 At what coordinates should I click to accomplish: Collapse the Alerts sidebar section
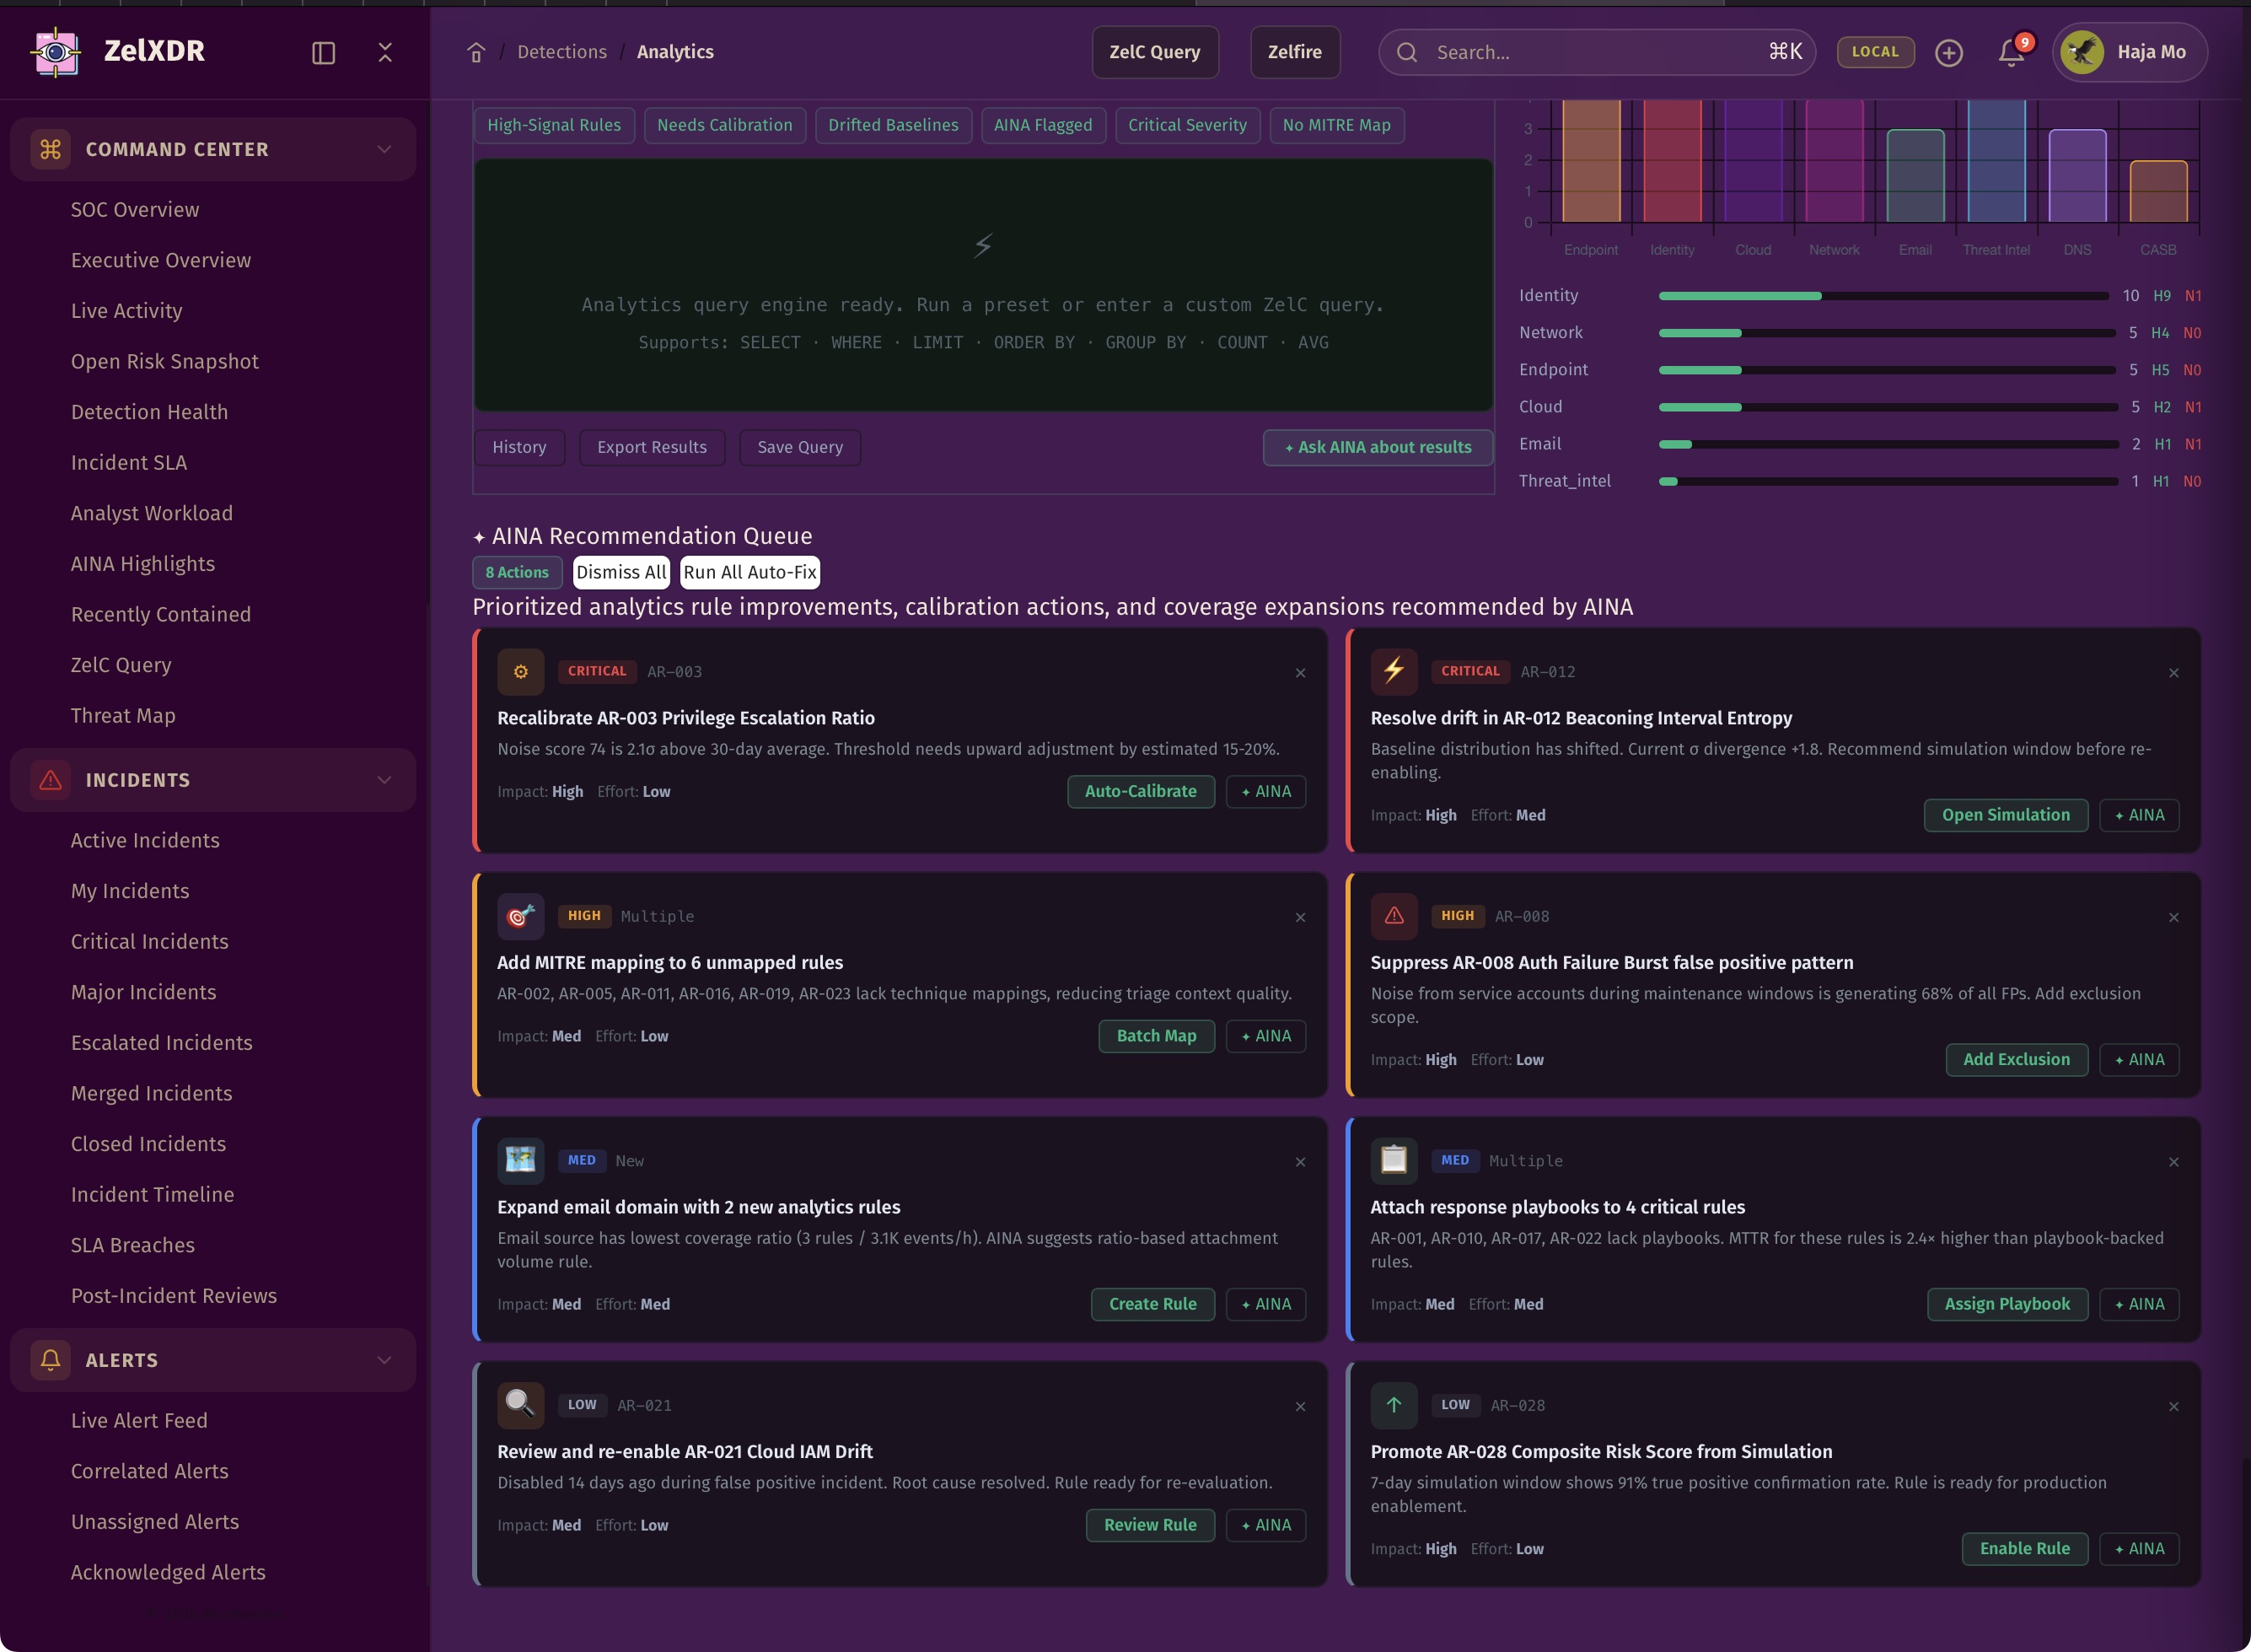coord(384,1360)
